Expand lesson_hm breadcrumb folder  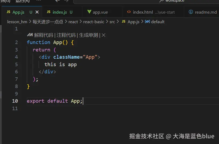[x=17, y=22]
